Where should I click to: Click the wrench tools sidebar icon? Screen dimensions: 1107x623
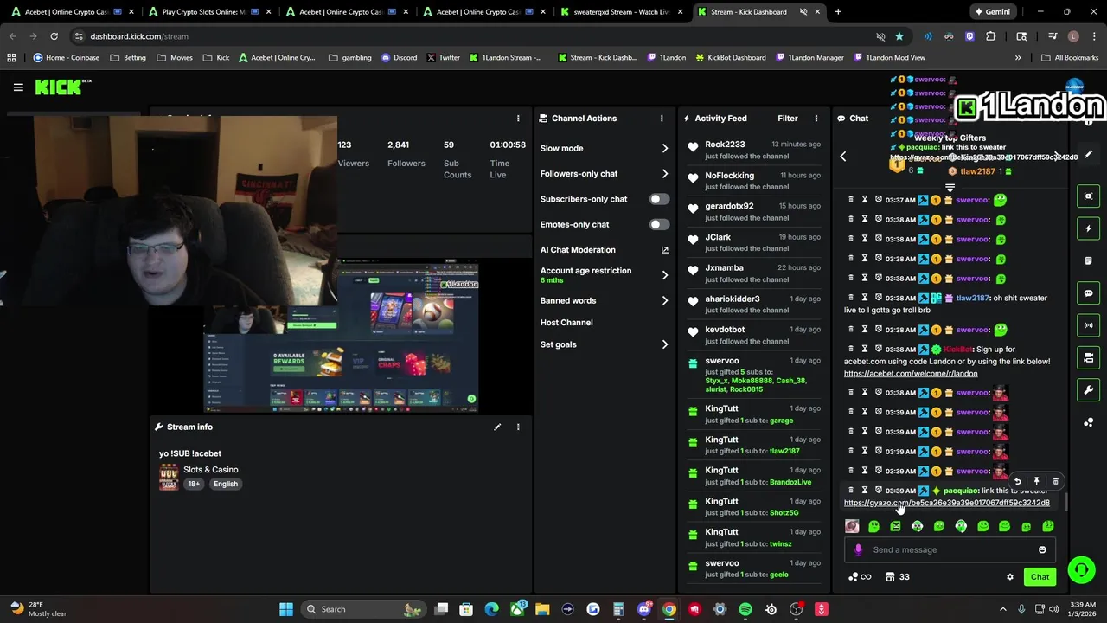click(1088, 390)
